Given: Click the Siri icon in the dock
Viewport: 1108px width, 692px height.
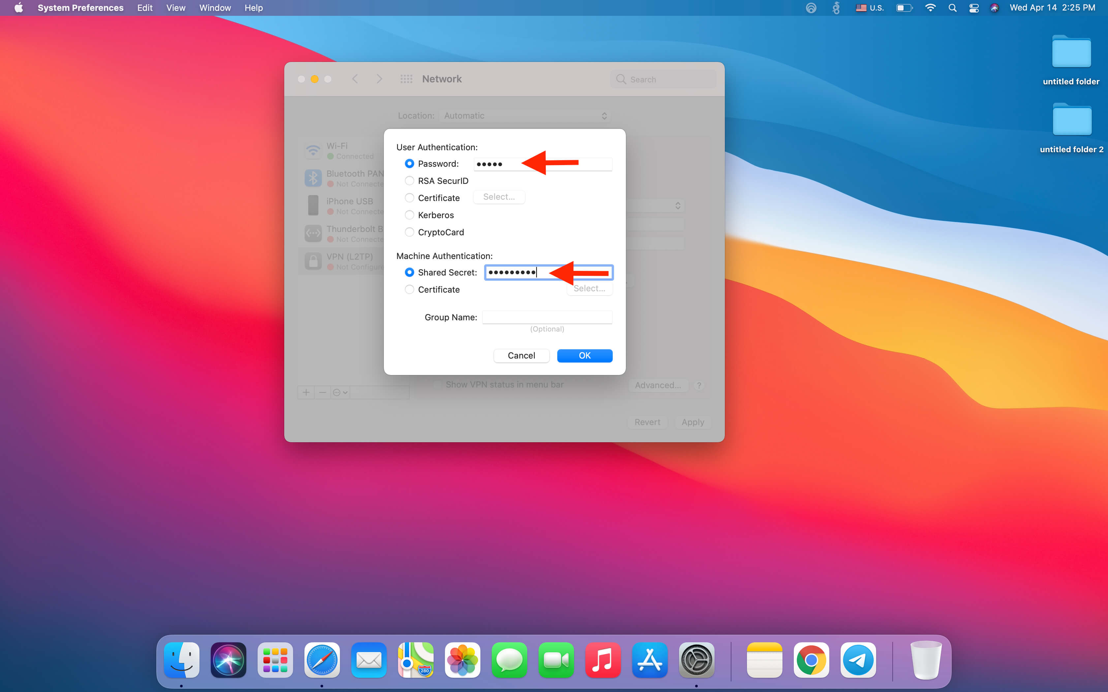Looking at the screenshot, I should [x=228, y=660].
